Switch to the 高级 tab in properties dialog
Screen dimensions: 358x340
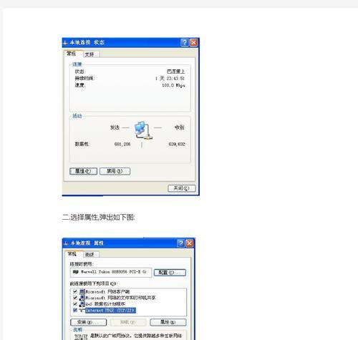91,255
